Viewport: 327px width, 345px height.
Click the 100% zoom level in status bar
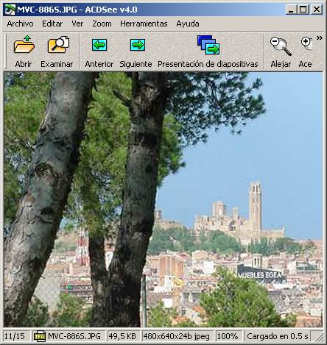(228, 336)
